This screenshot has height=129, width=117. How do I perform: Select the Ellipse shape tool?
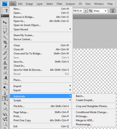[x=5, y=108]
